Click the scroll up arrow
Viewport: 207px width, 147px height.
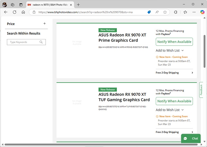(x=204, y=18)
